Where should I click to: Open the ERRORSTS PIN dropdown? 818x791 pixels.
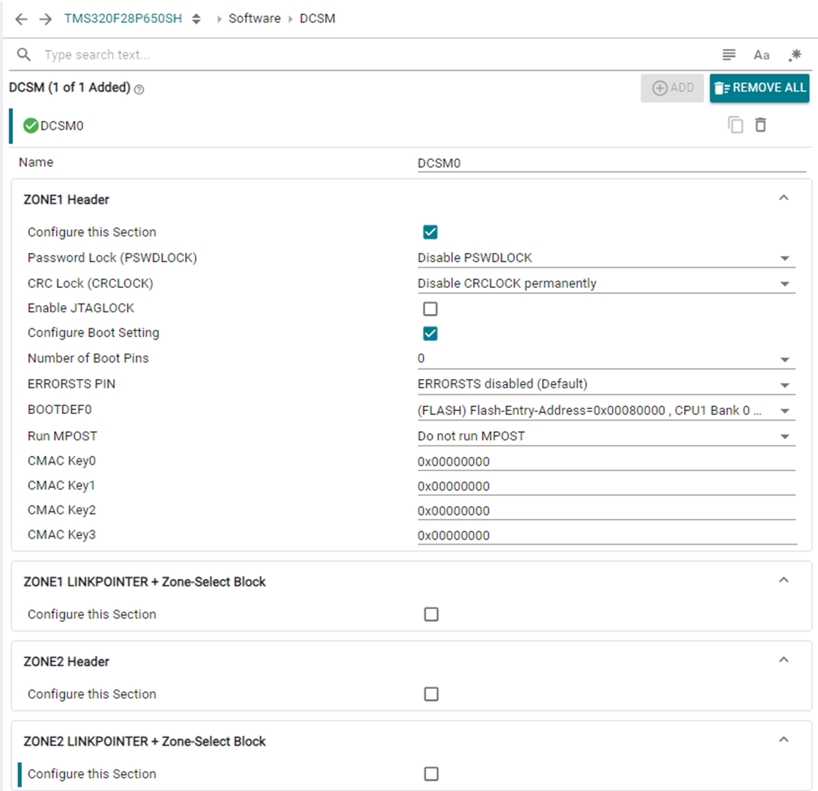(x=606, y=384)
